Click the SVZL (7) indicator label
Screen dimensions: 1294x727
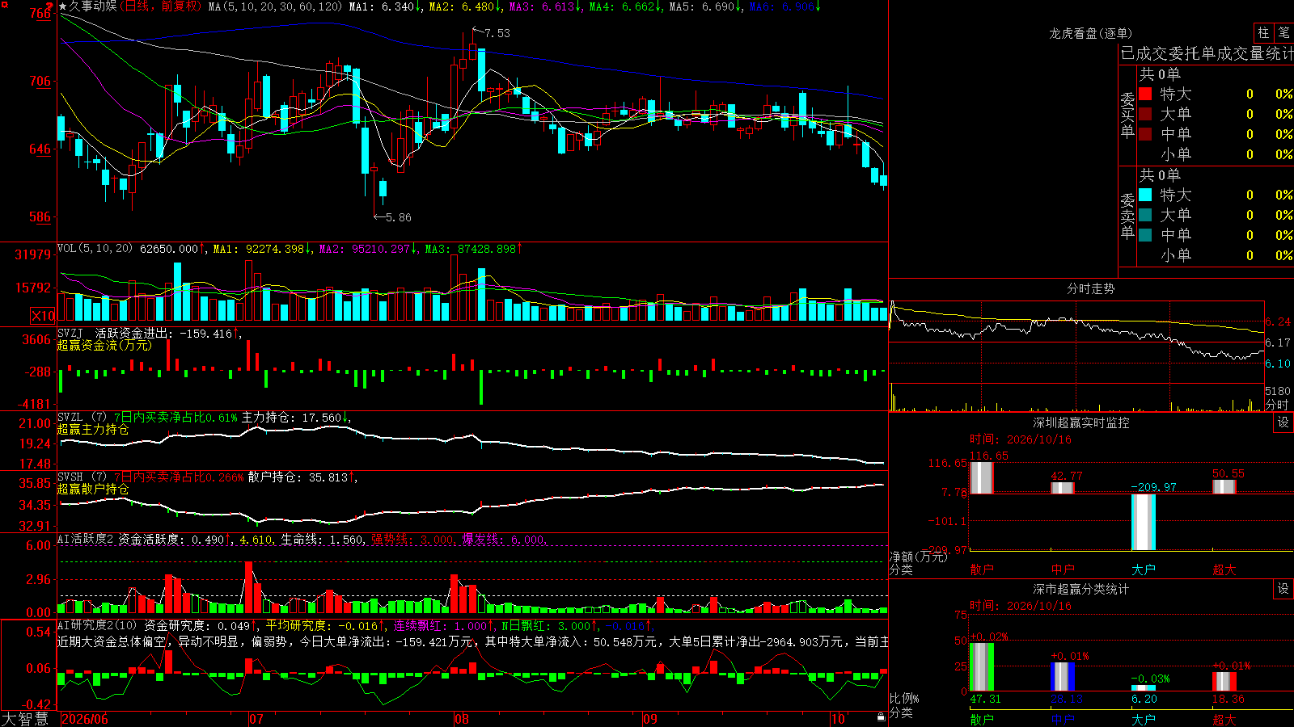coord(82,417)
